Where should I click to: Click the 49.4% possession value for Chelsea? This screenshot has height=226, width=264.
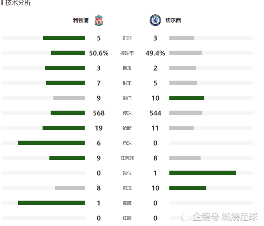click(155, 53)
